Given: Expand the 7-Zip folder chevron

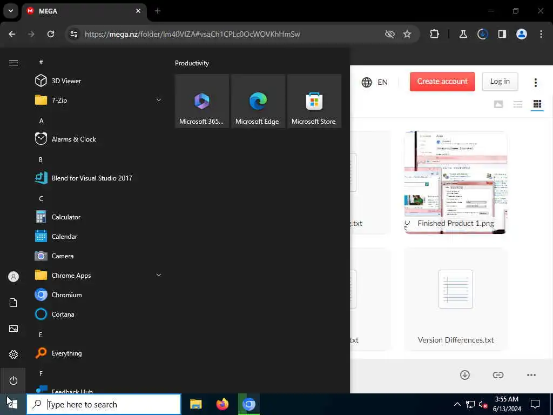Looking at the screenshot, I should (159, 100).
